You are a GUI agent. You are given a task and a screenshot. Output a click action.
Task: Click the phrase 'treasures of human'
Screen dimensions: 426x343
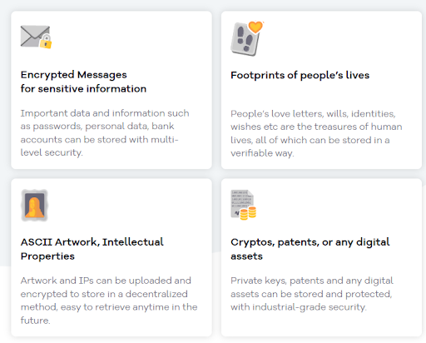coord(349,127)
